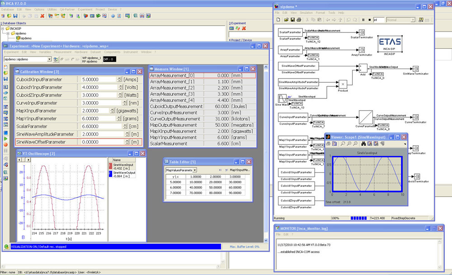Click the simulation stop time field 'inf'
Screen dimensions: 452x275
[x=379, y=20]
